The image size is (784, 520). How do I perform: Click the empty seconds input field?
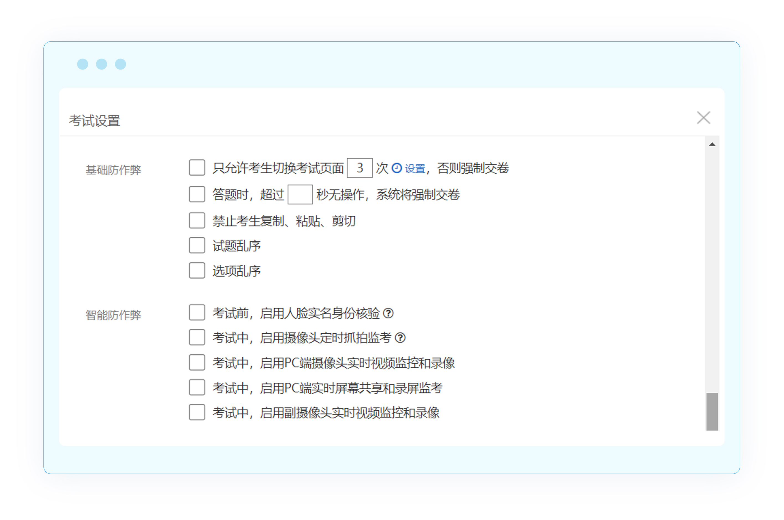300,194
